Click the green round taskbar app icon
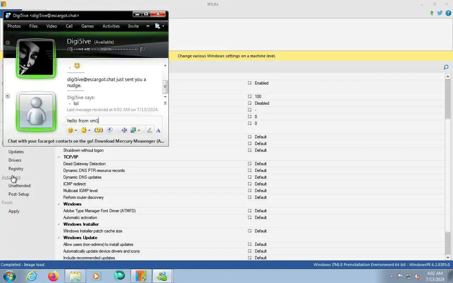Viewport: 453px width, 283px height. coord(119,275)
